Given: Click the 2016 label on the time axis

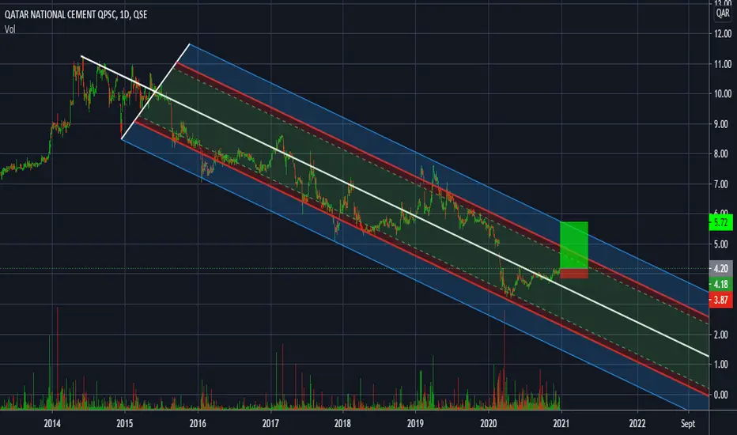Looking at the screenshot, I should tap(198, 423).
